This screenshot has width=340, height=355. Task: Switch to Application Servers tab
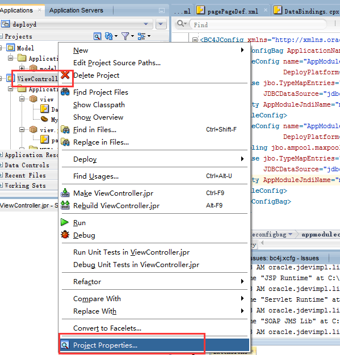76,10
